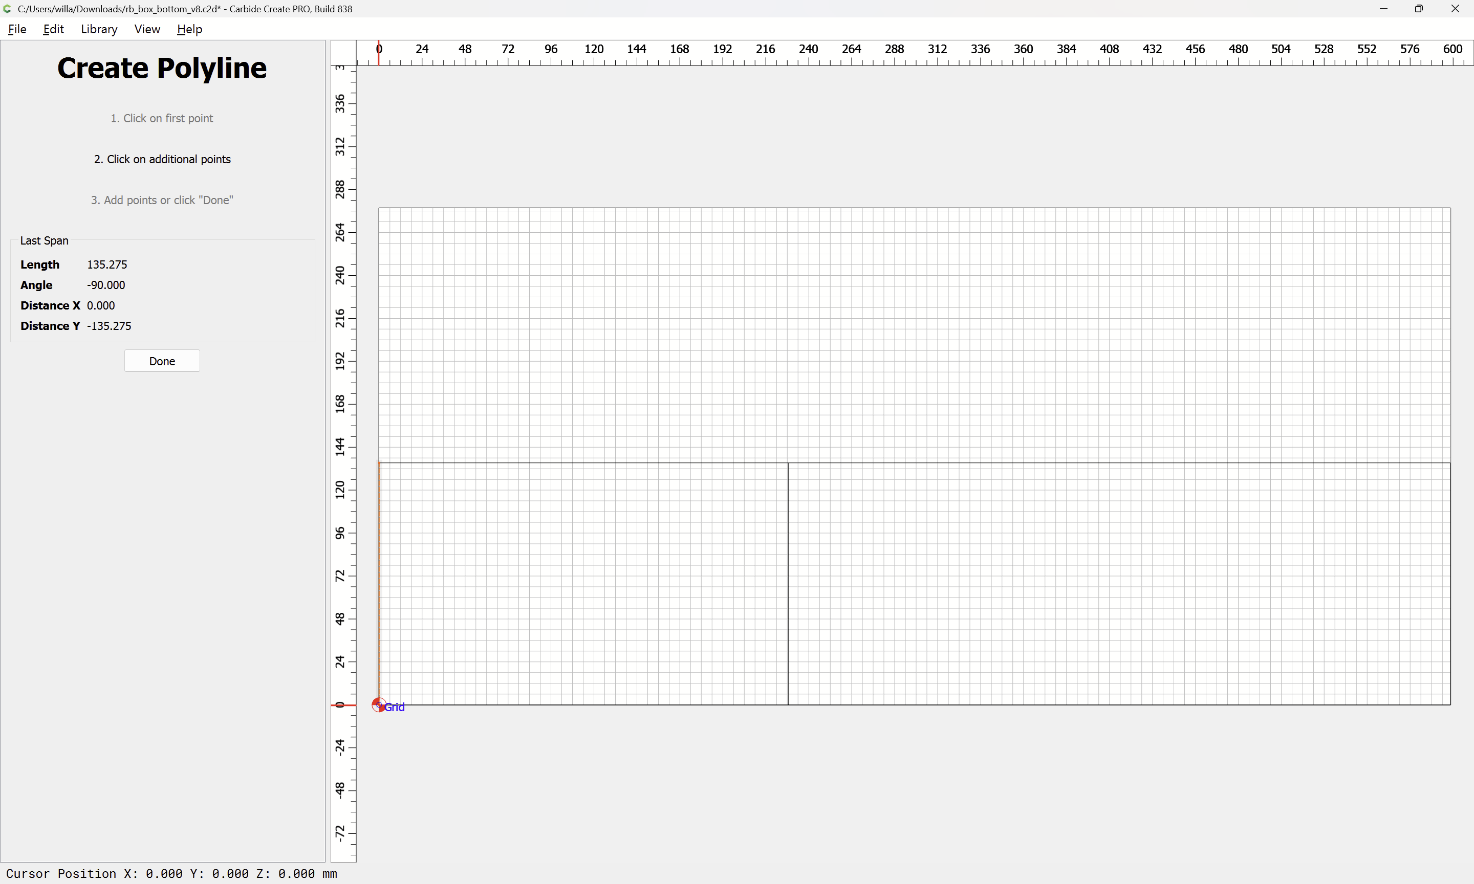Close the Carbide Create window

(1455, 9)
